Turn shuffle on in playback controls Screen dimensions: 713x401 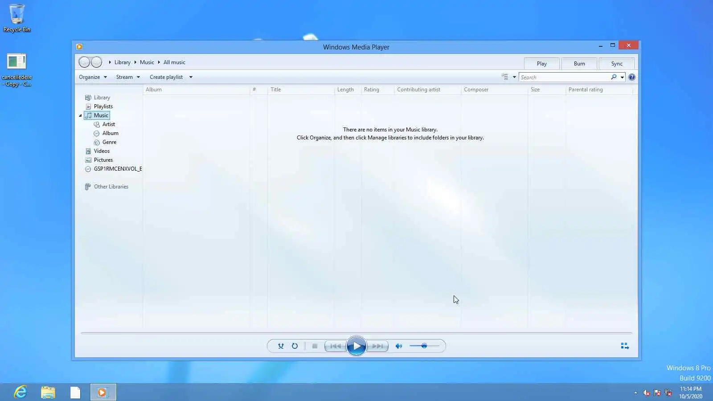coord(281,346)
